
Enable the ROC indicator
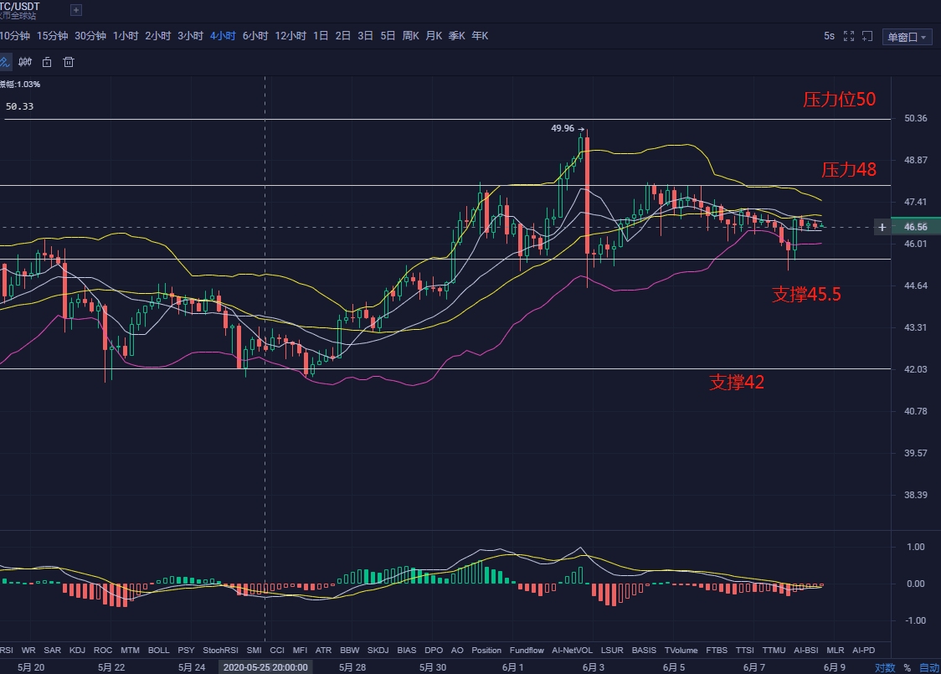pos(103,650)
